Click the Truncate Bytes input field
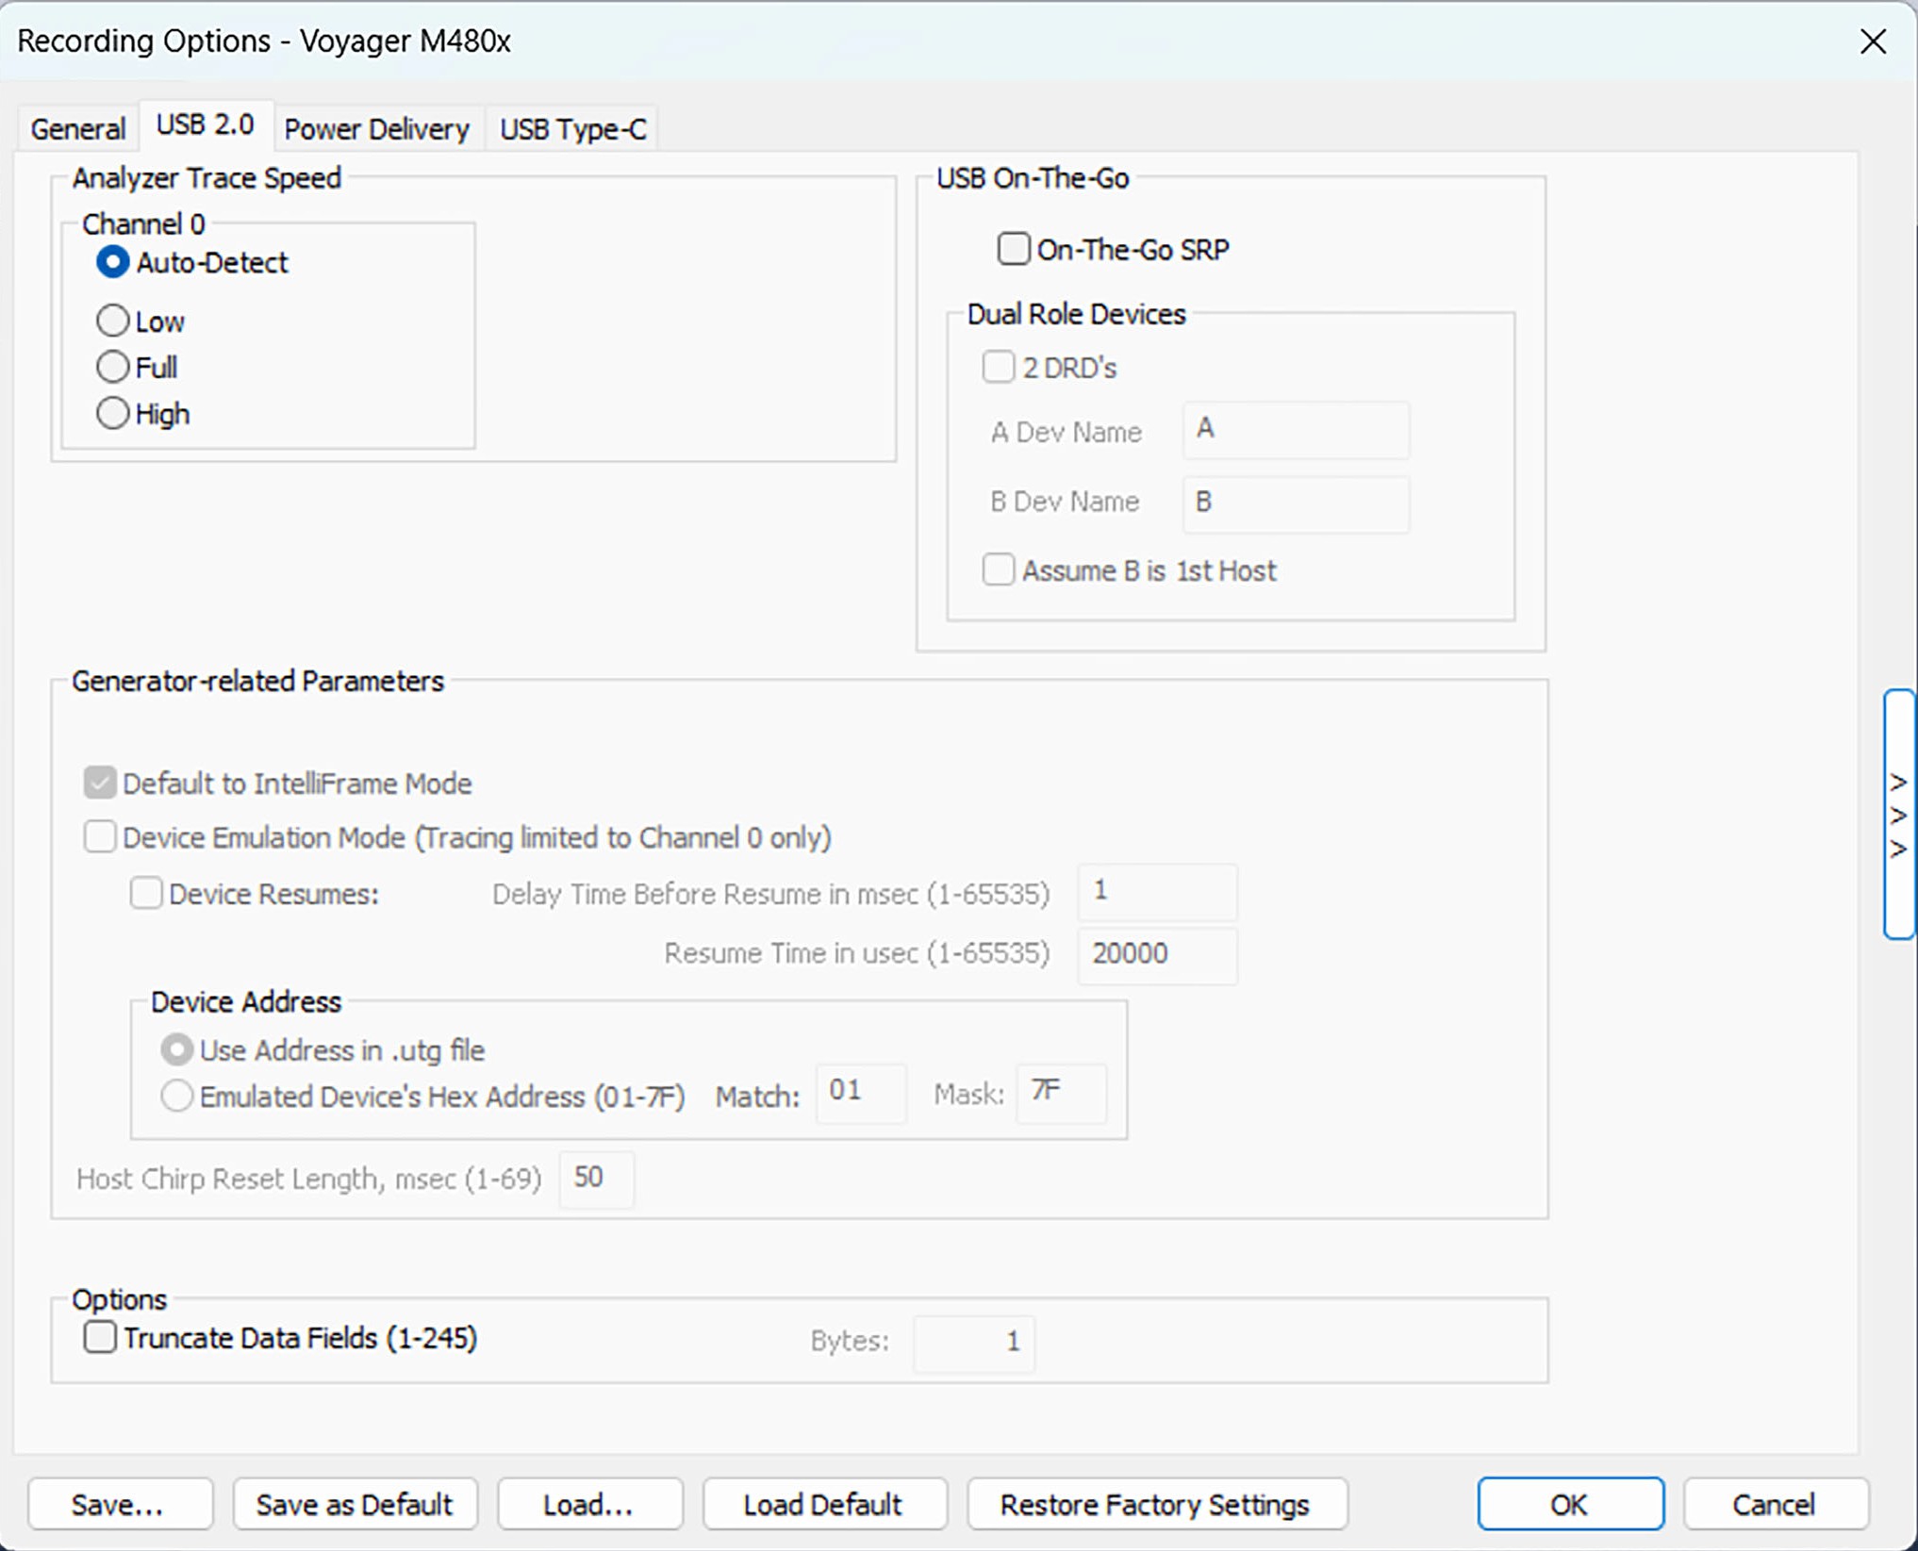1918x1551 pixels. click(973, 1342)
